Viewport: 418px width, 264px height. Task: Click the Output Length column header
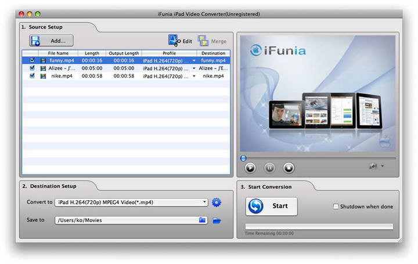pyautogui.click(x=124, y=53)
